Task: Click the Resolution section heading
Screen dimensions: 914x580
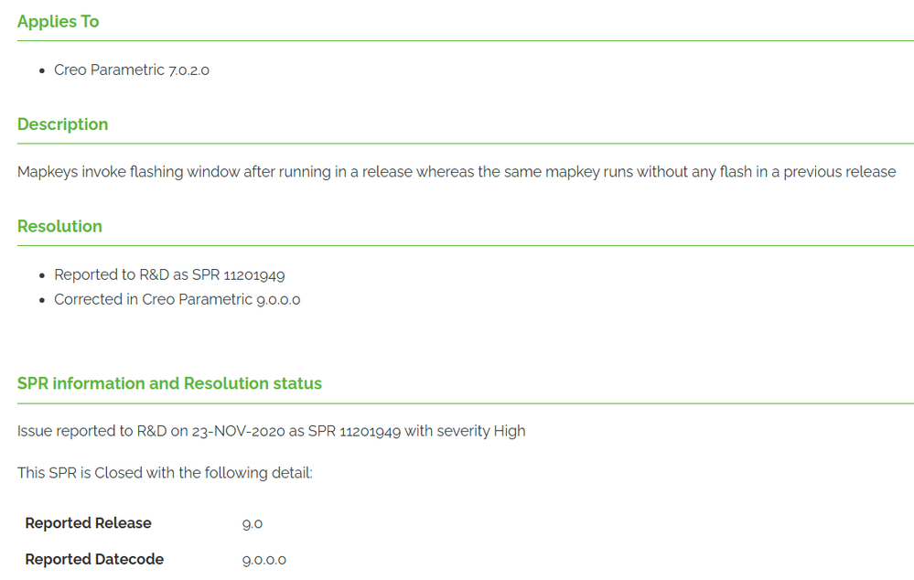Action: 59,226
